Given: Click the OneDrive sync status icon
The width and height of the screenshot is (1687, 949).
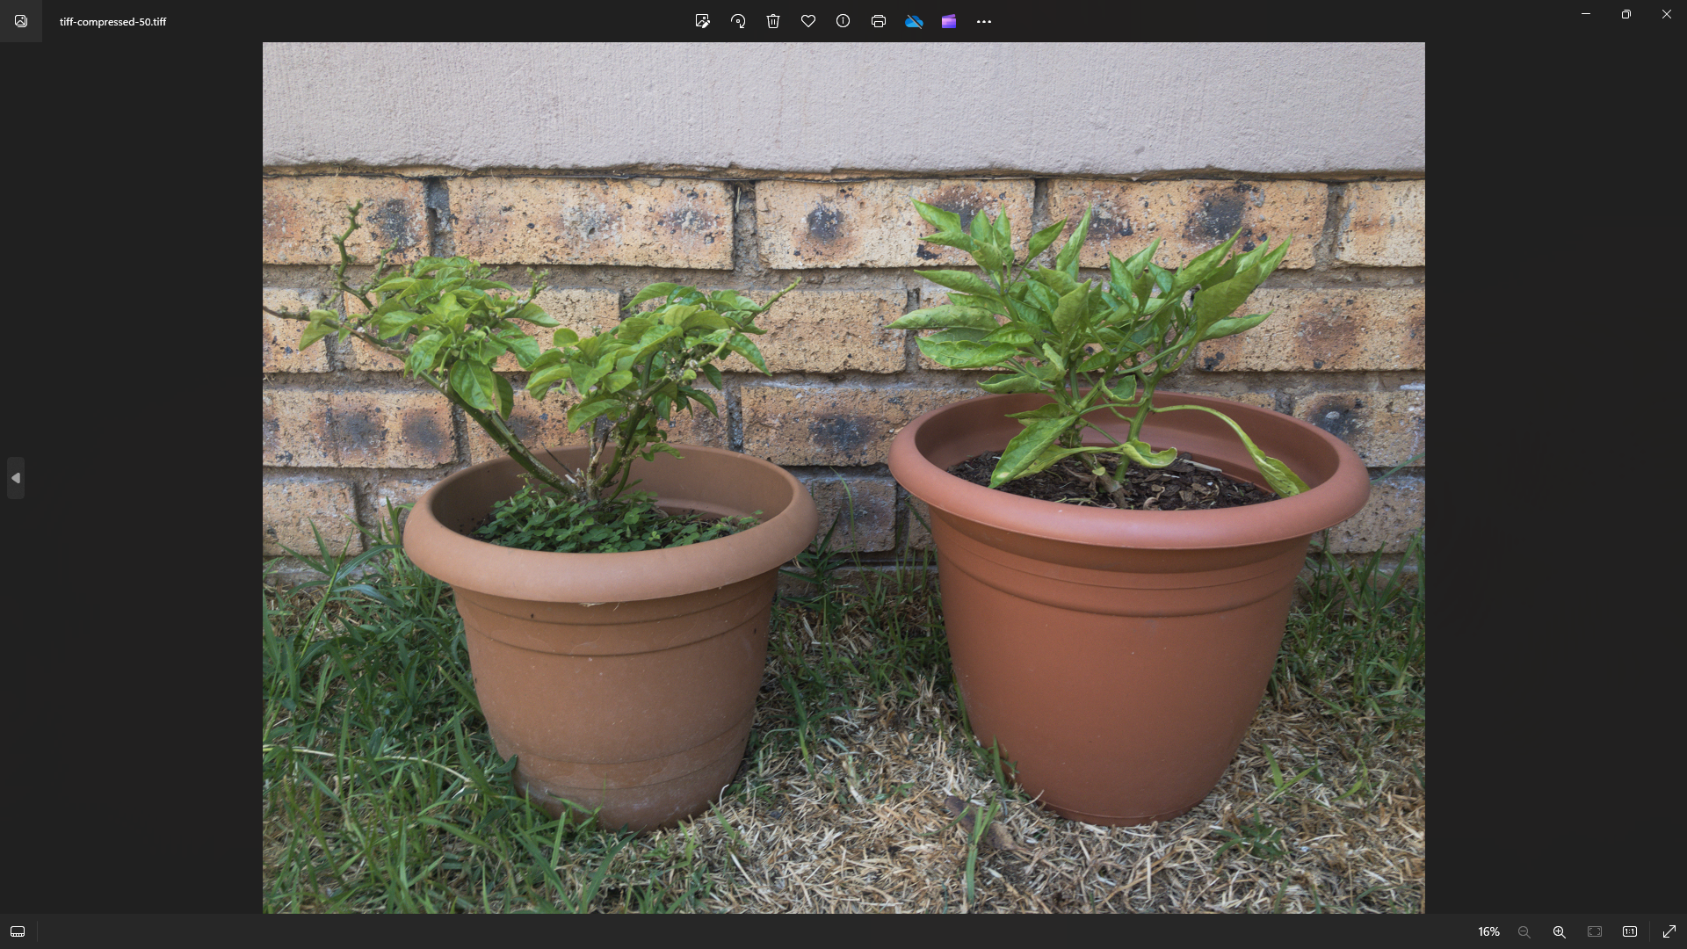Looking at the screenshot, I should (x=914, y=21).
